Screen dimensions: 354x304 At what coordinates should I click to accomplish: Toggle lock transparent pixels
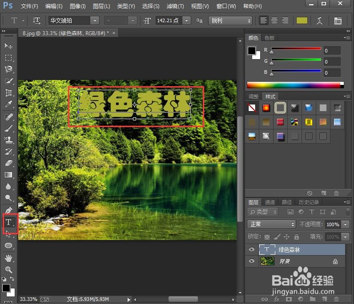(267, 237)
